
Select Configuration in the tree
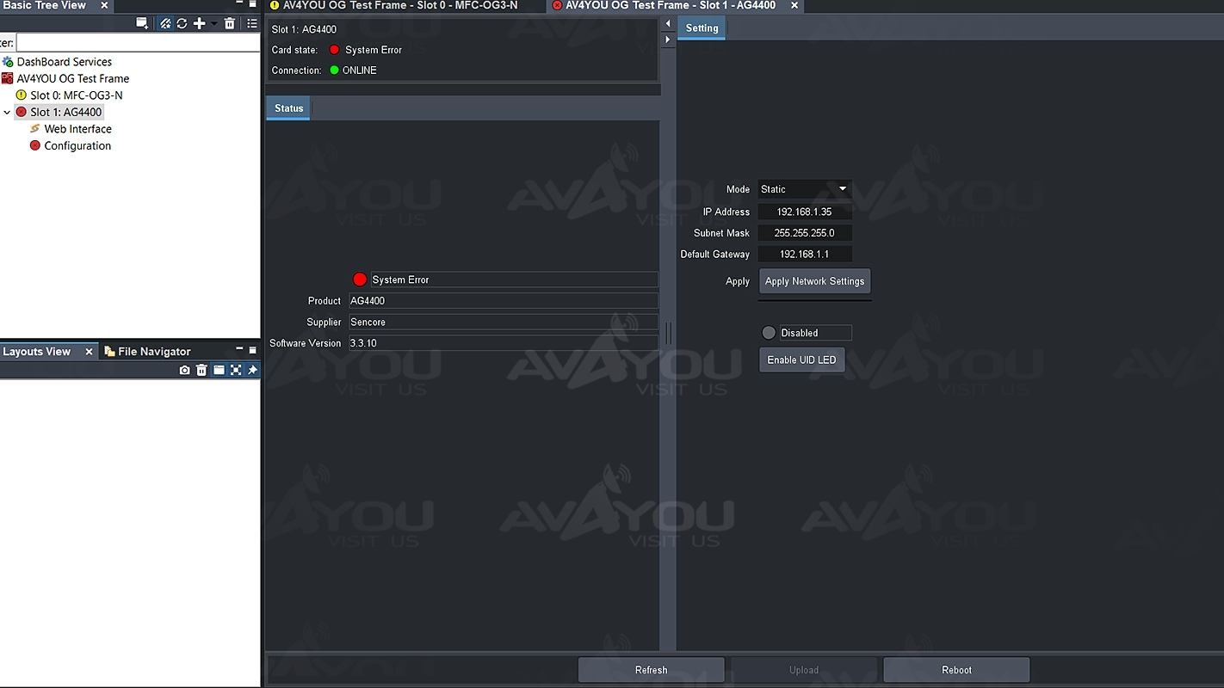point(77,146)
